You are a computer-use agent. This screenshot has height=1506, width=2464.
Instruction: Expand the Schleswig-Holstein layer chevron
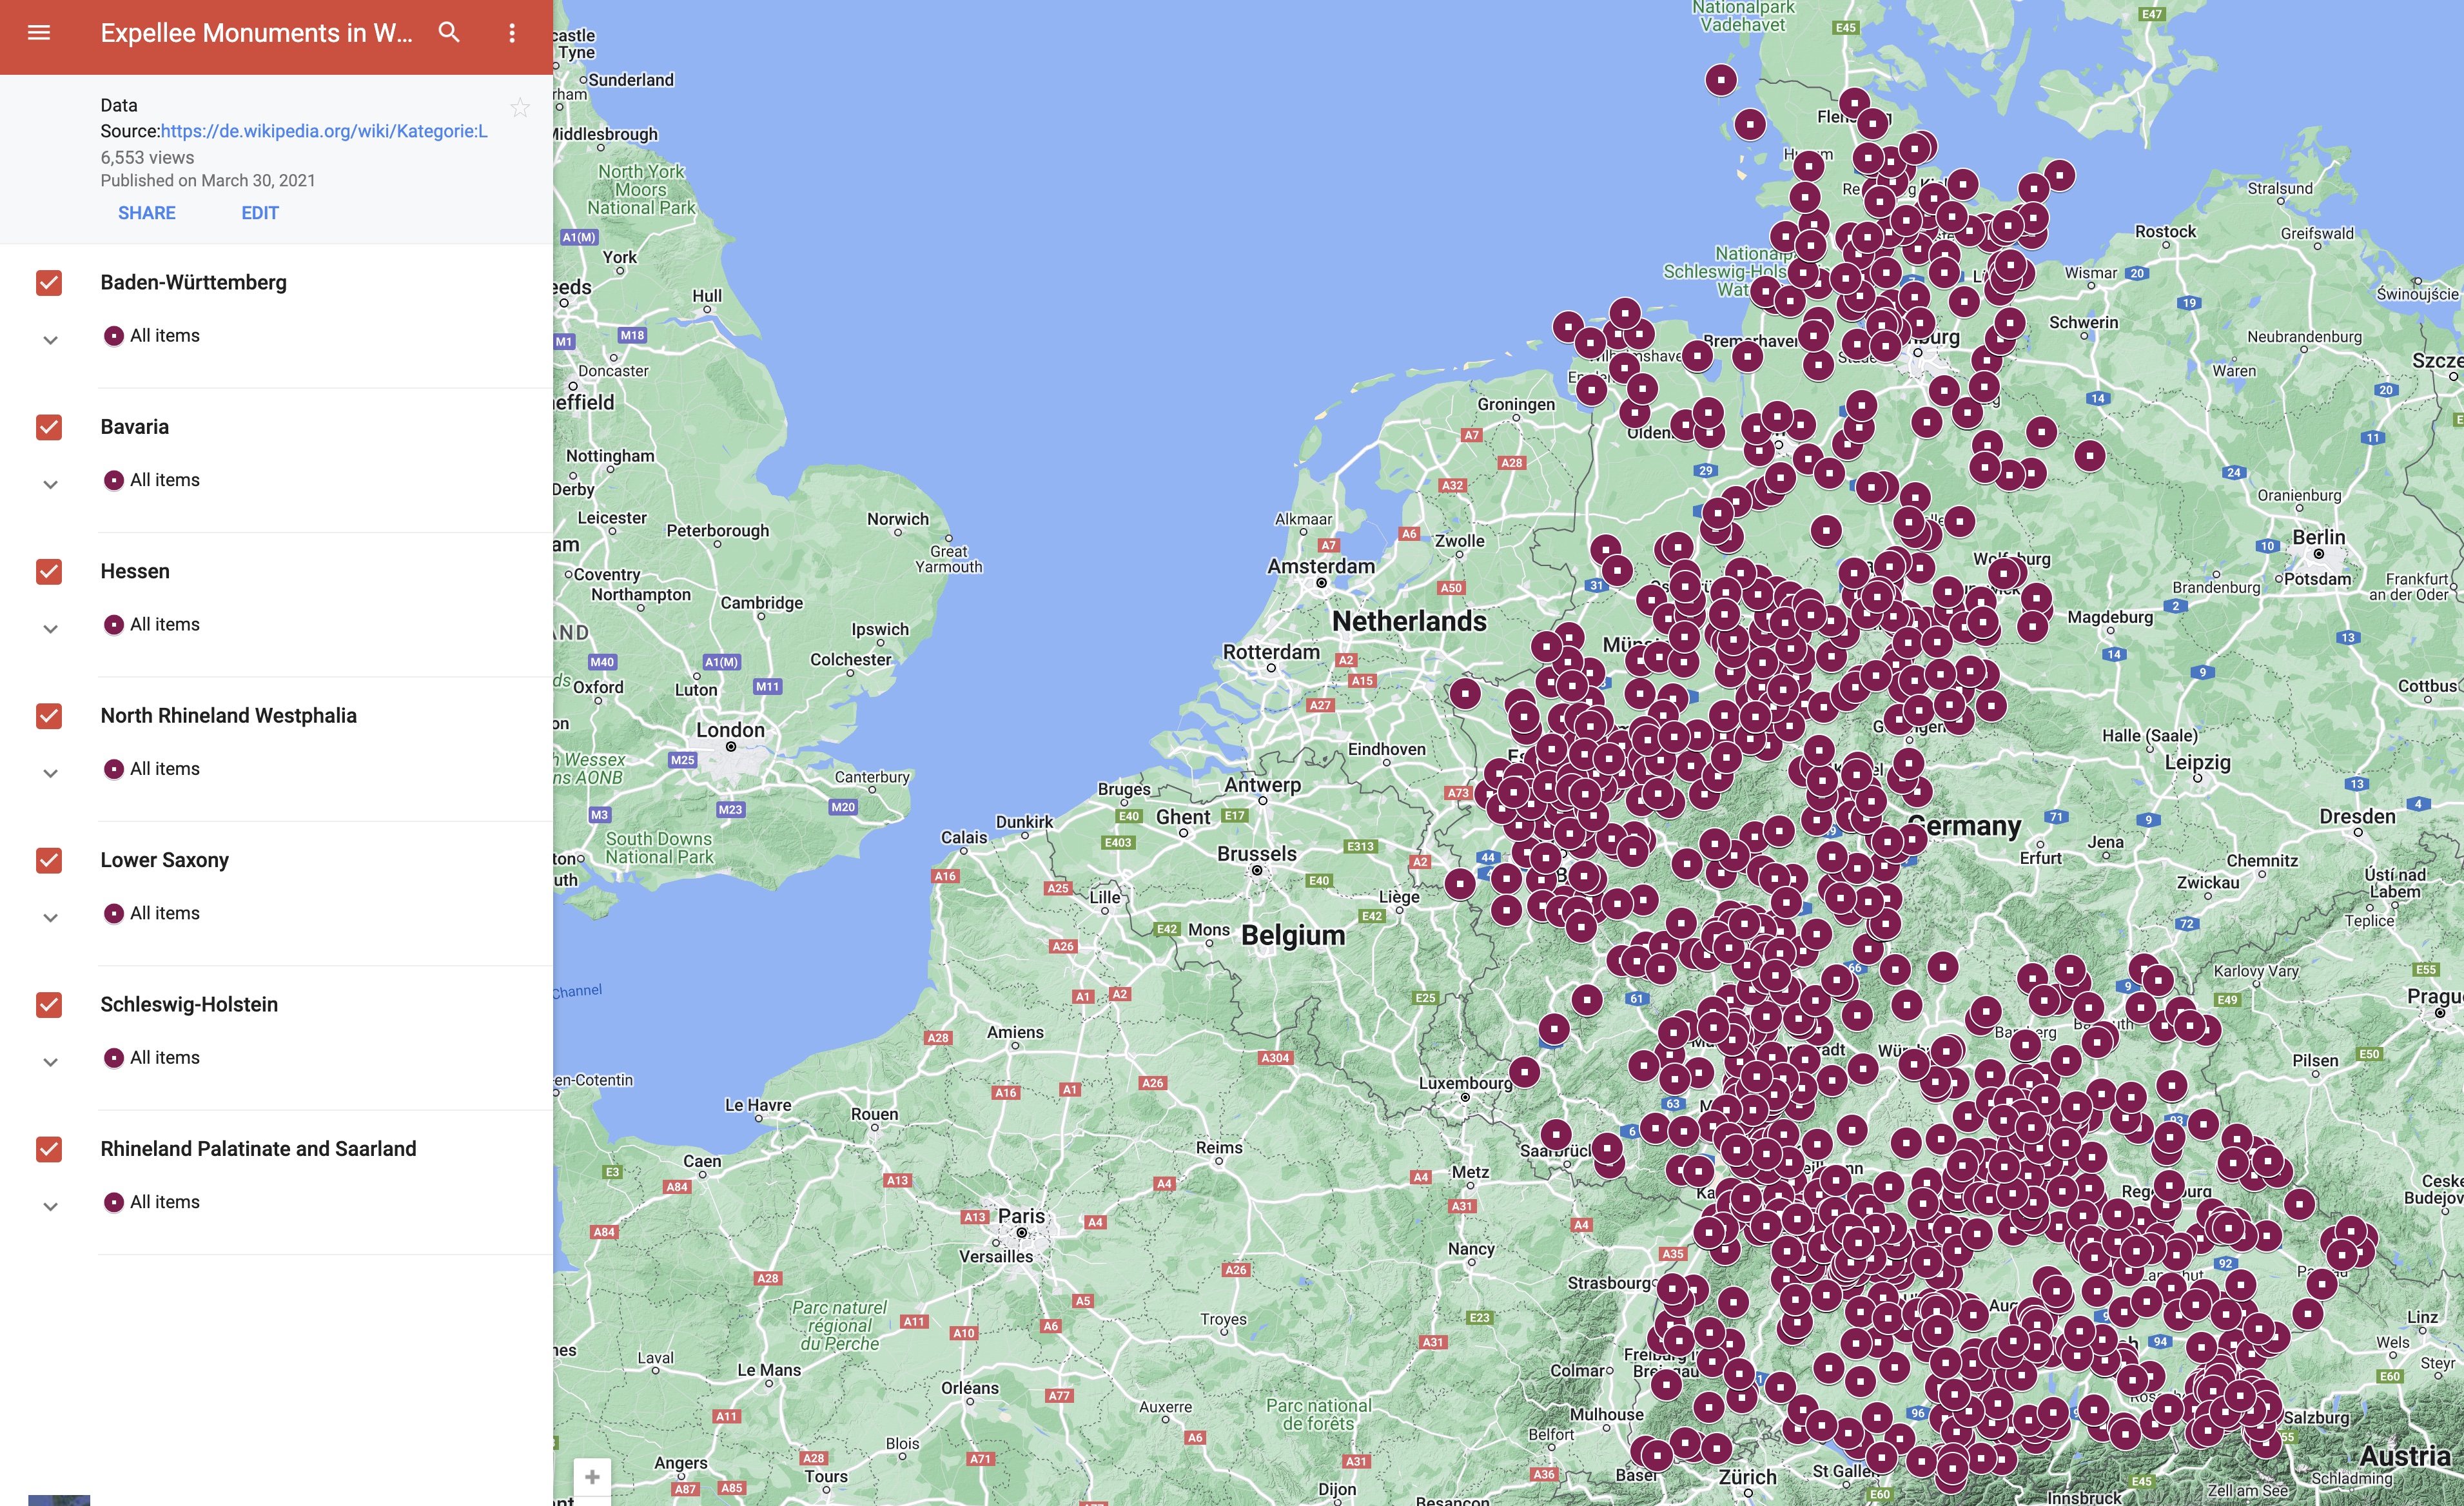coord(50,1062)
